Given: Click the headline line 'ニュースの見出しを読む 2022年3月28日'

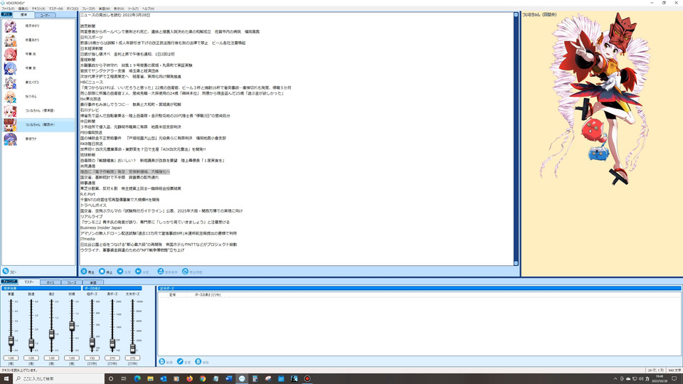Looking at the screenshot, I should click(115, 15).
